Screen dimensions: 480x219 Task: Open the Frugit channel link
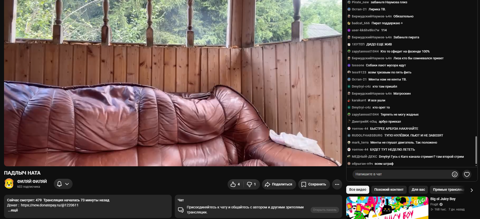point(434,204)
